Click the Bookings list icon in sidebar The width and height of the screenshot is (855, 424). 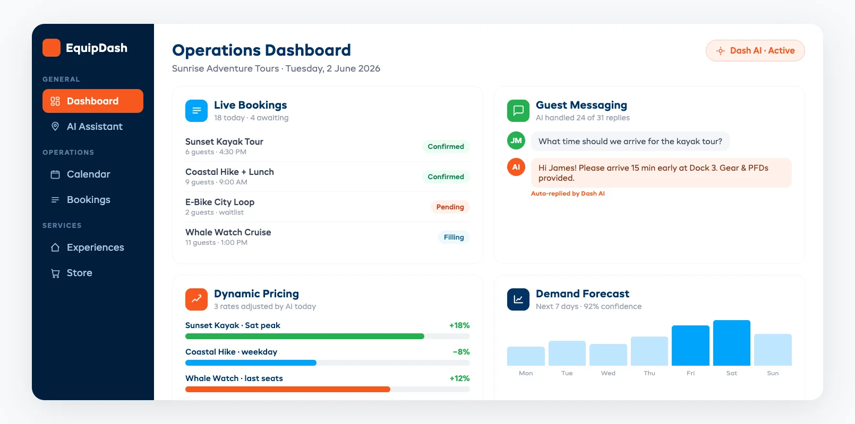click(55, 200)
